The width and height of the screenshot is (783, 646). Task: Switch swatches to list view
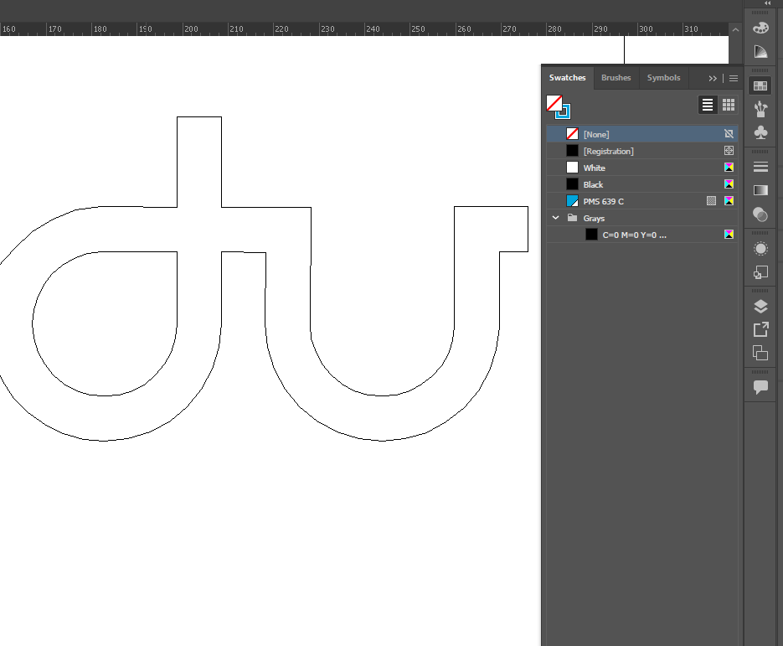[x=707, y=105]
